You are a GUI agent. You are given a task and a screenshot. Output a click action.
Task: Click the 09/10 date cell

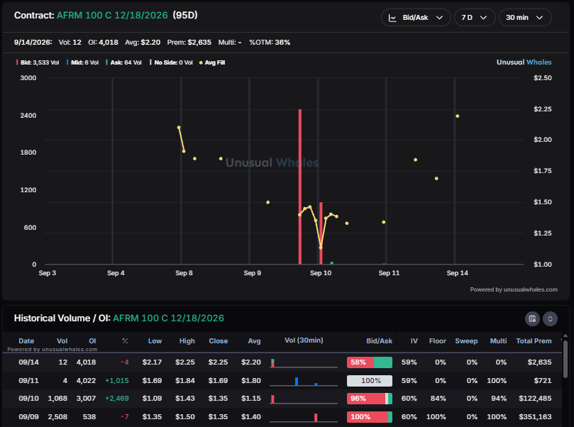(x=28, y=399)
